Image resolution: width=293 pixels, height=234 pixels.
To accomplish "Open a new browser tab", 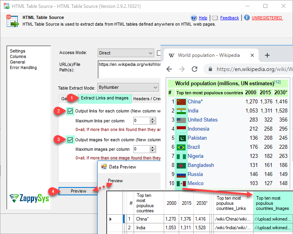I will [x=267, y=55].
